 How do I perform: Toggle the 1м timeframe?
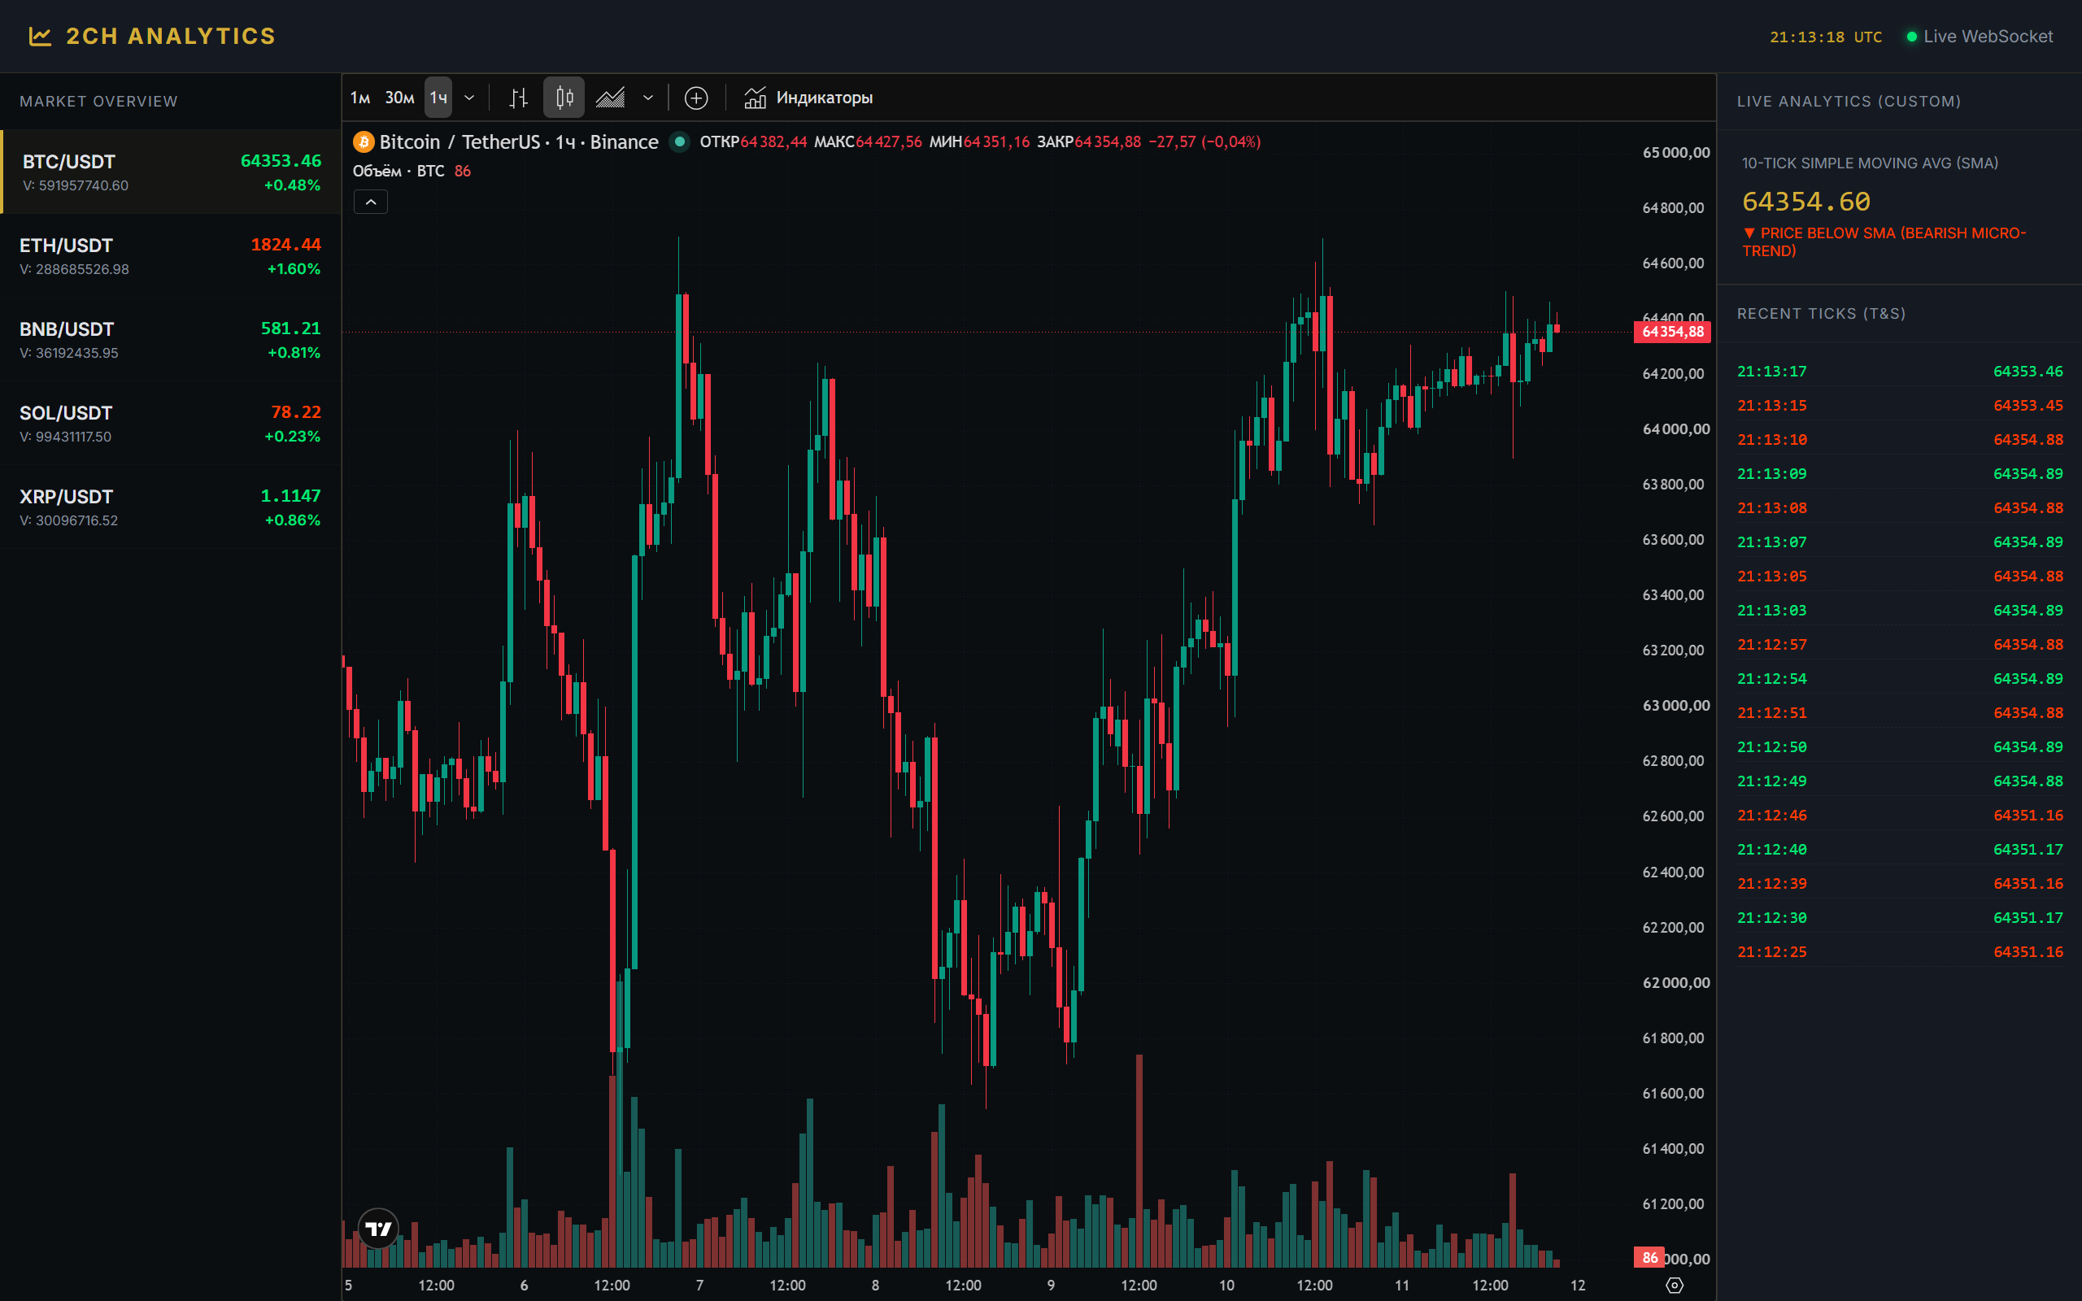point(360,98)
